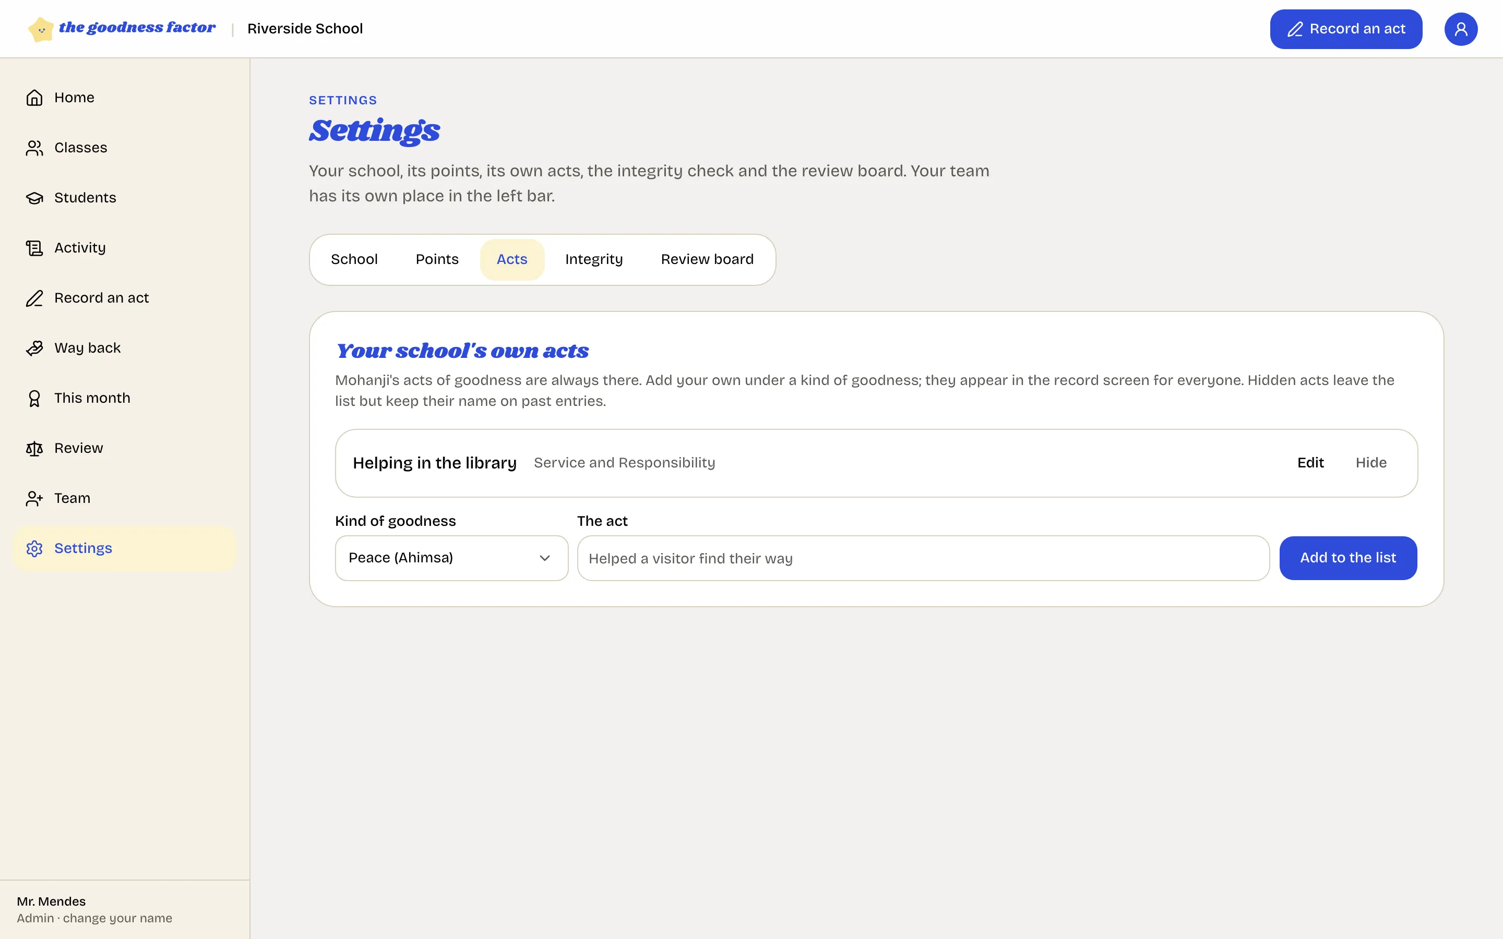Click Helping in the library title
1503x939 pixels.
point(435,463)
